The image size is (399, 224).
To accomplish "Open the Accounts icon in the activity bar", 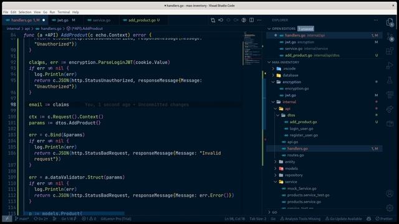I will tap(390, 194).
